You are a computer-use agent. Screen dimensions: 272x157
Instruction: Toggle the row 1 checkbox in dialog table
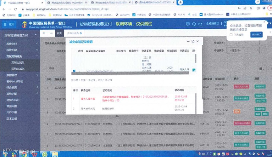pos(74,71)
